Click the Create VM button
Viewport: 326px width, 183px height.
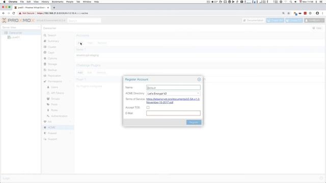[275, 20]
